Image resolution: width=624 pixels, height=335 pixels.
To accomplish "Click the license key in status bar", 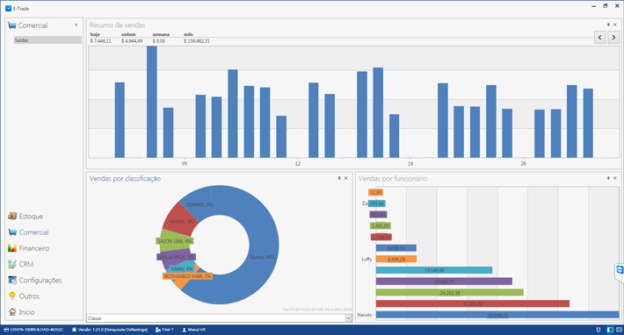I will click(33, 330).
